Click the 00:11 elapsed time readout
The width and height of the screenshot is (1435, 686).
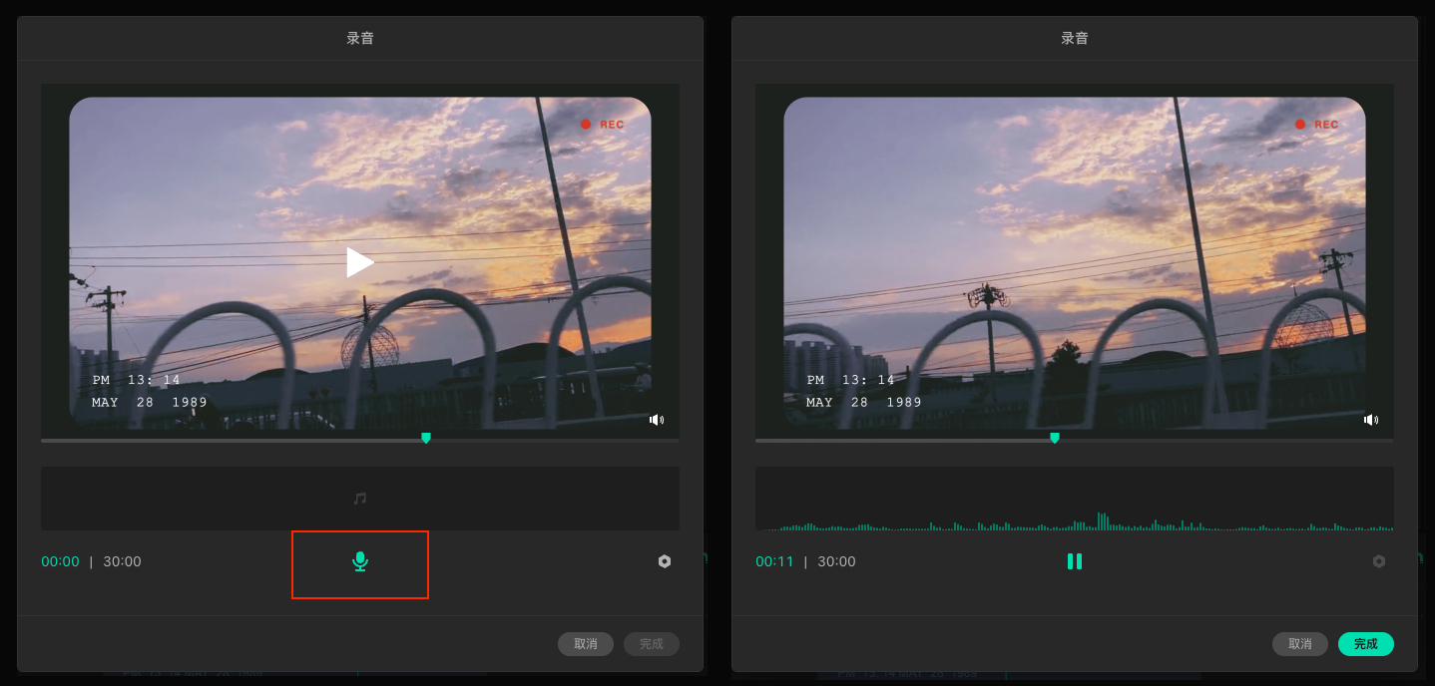pos(774,561)
